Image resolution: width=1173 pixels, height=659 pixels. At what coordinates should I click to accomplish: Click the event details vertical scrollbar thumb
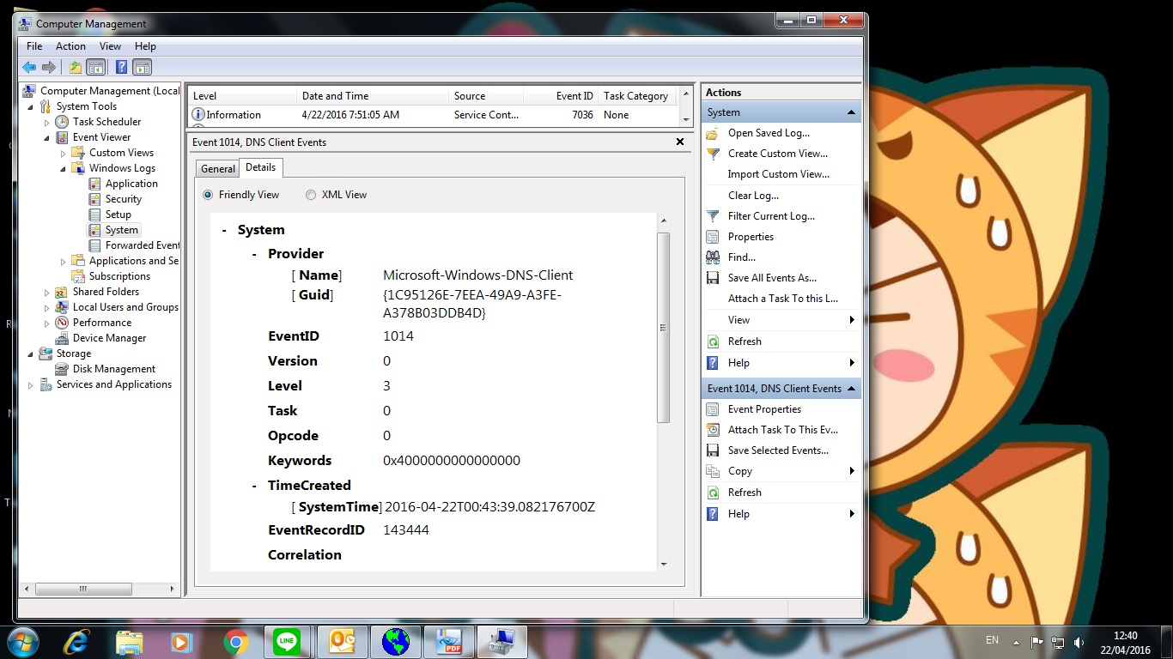(x=663, y=327)
